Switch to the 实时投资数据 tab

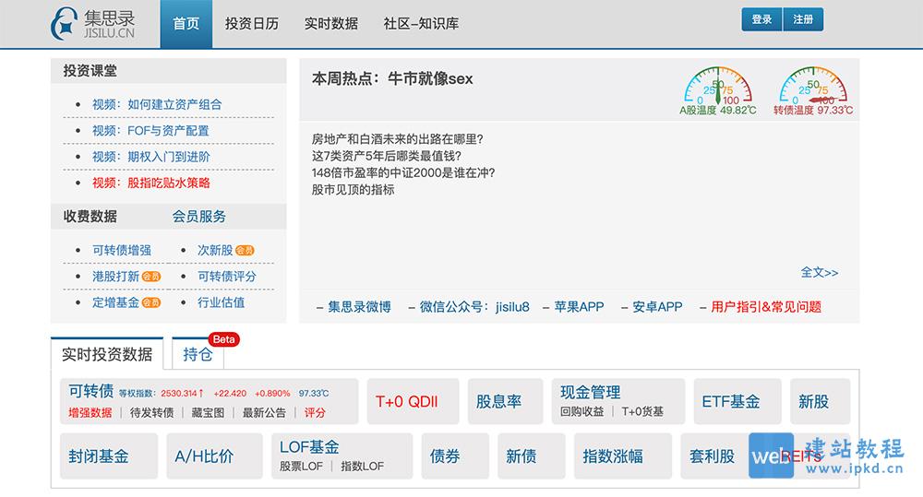107,354
